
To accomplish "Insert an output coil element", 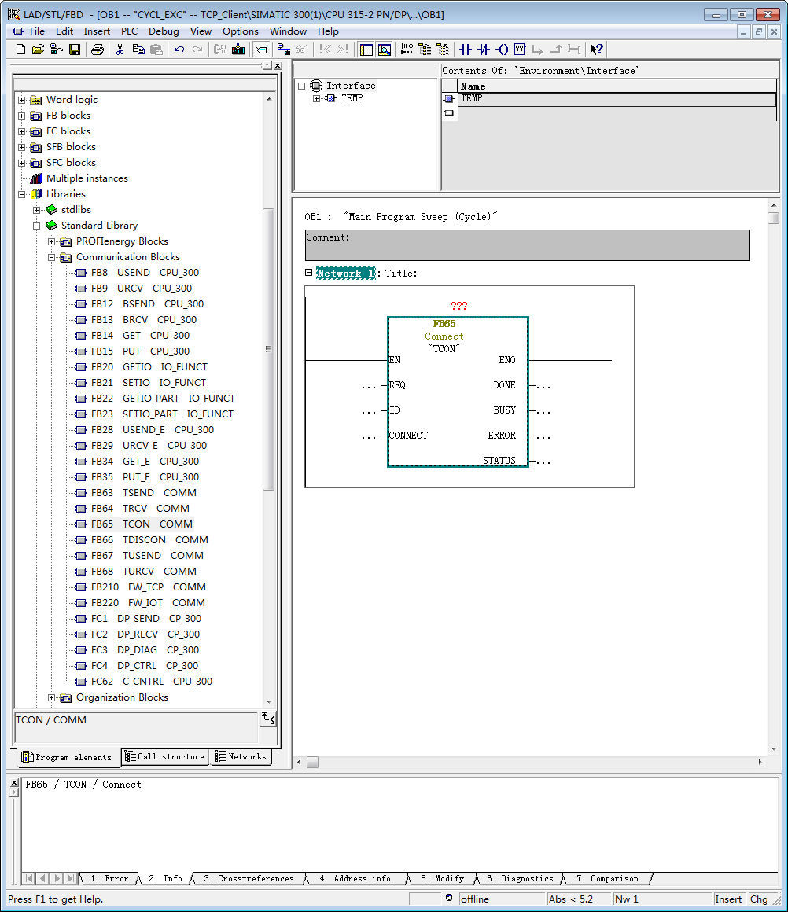I will (502, 50).
